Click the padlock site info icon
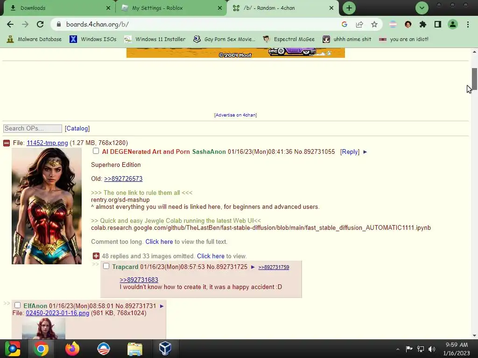Screen dimensions: 478x358 coord(59,24)
